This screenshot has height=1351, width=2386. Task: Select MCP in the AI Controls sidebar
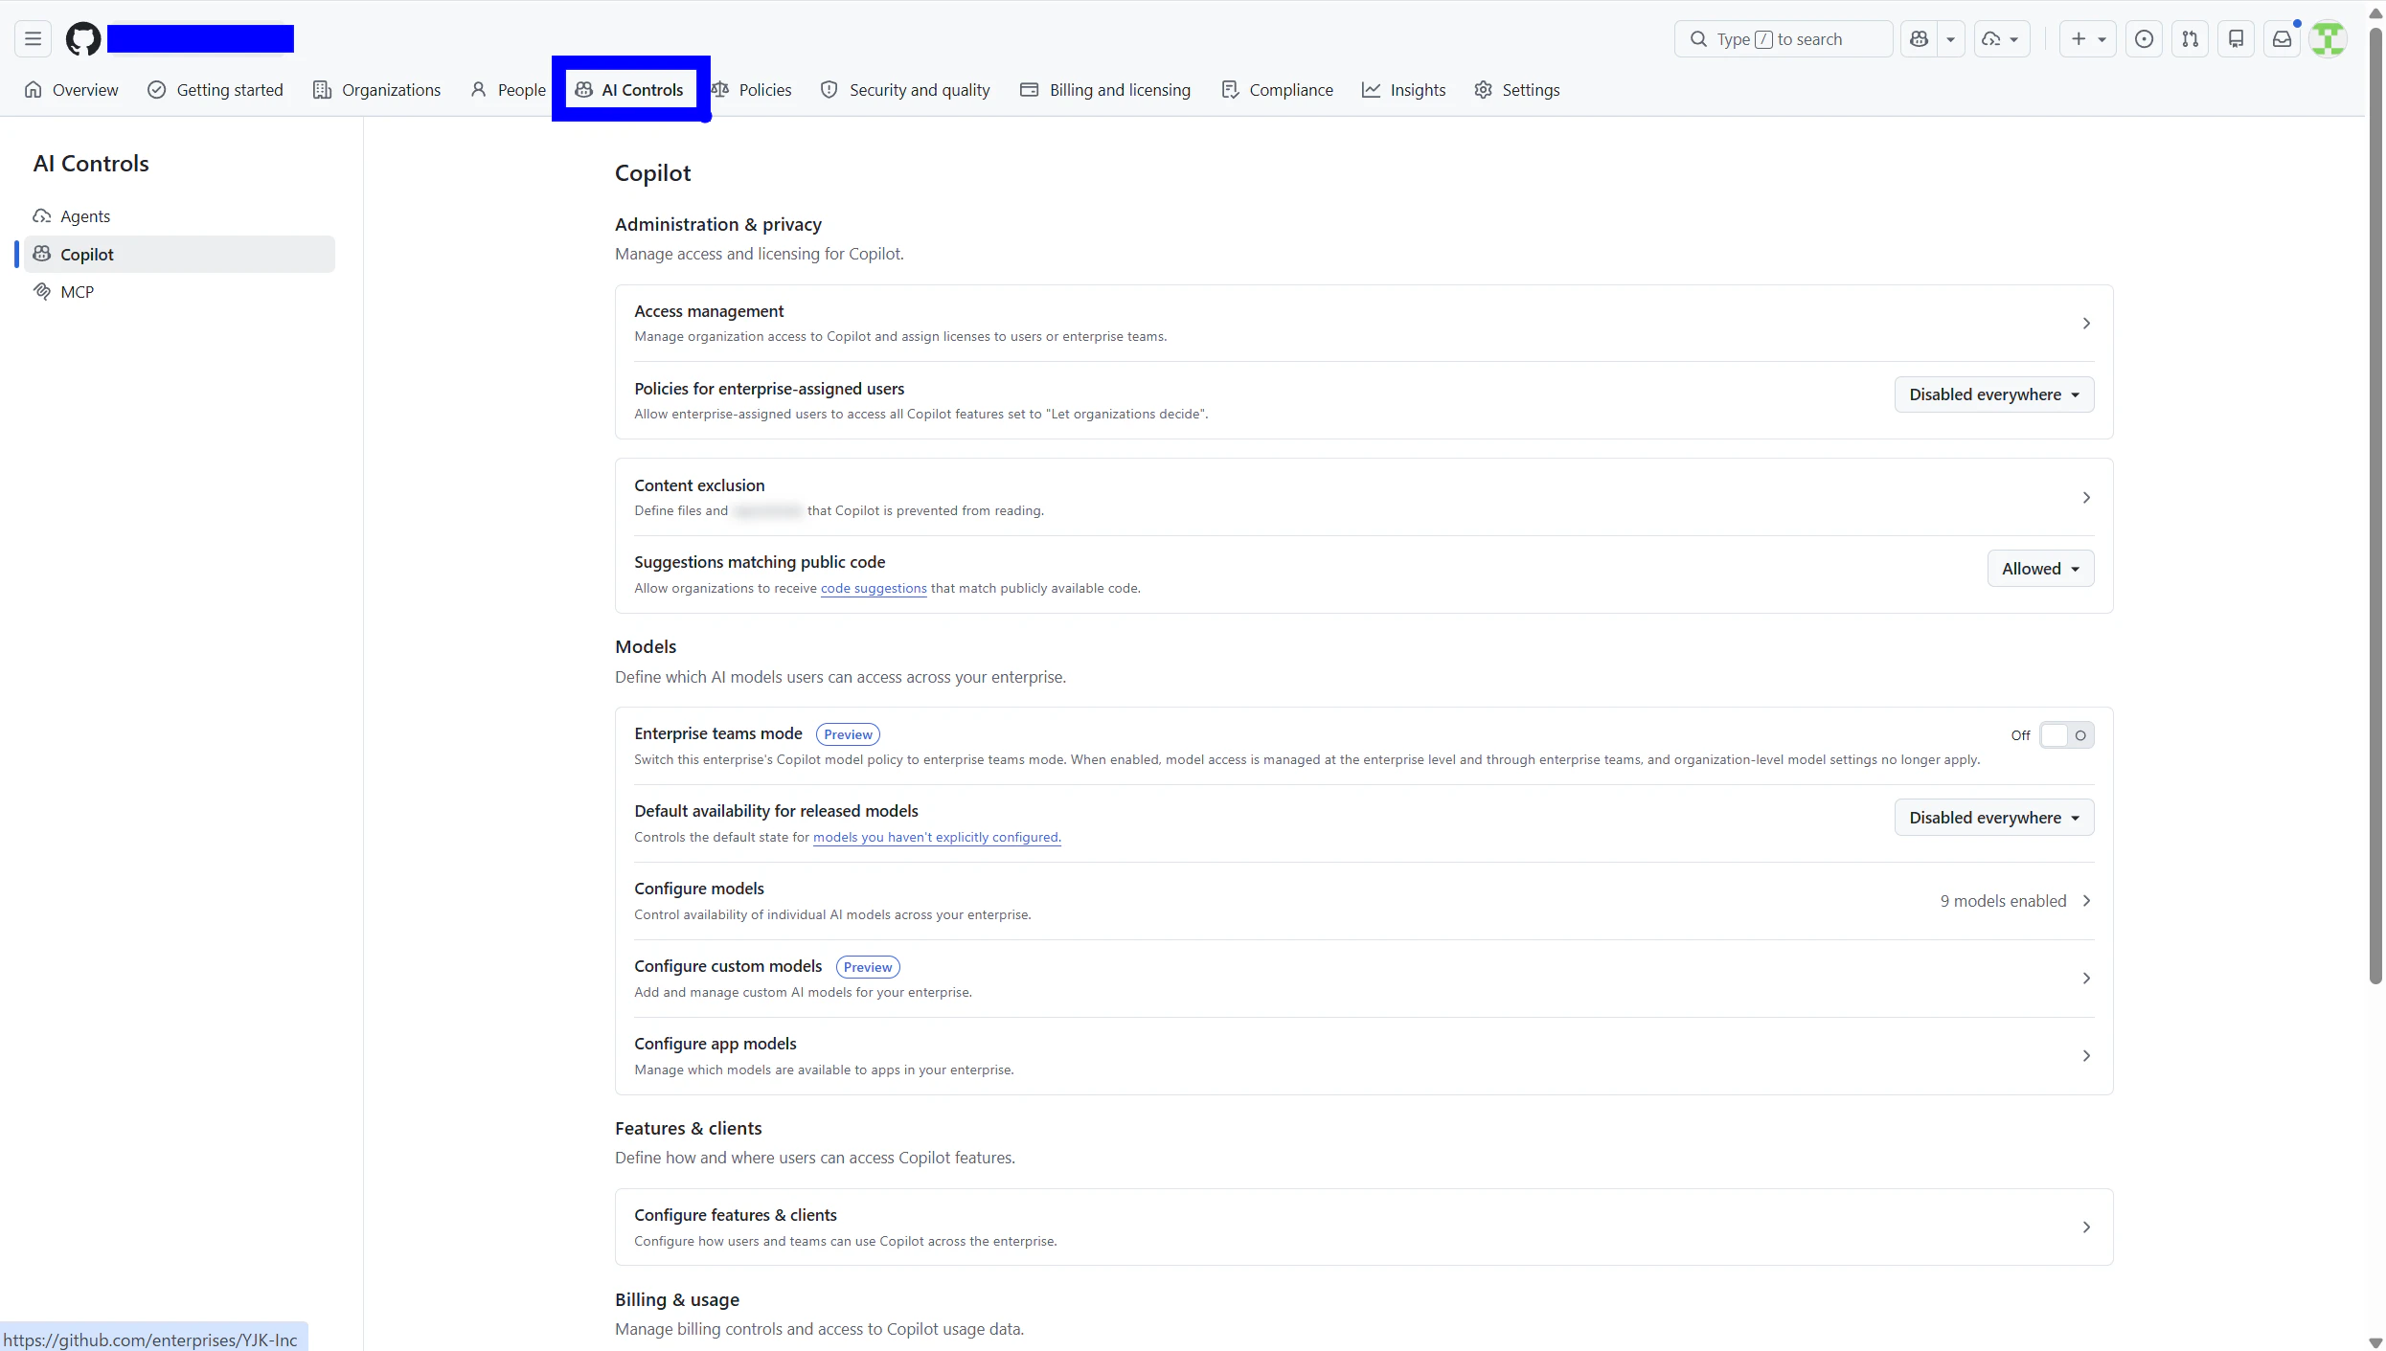point(180,292)
